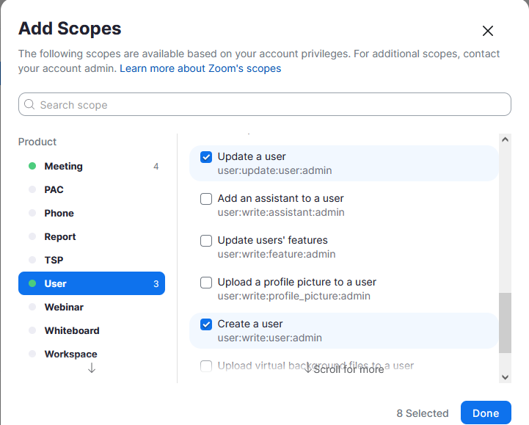Image resolution: width=529 pixels, height=425 pixels.
Task: Close the Add Scopes dialog
Action: (487, 31)
